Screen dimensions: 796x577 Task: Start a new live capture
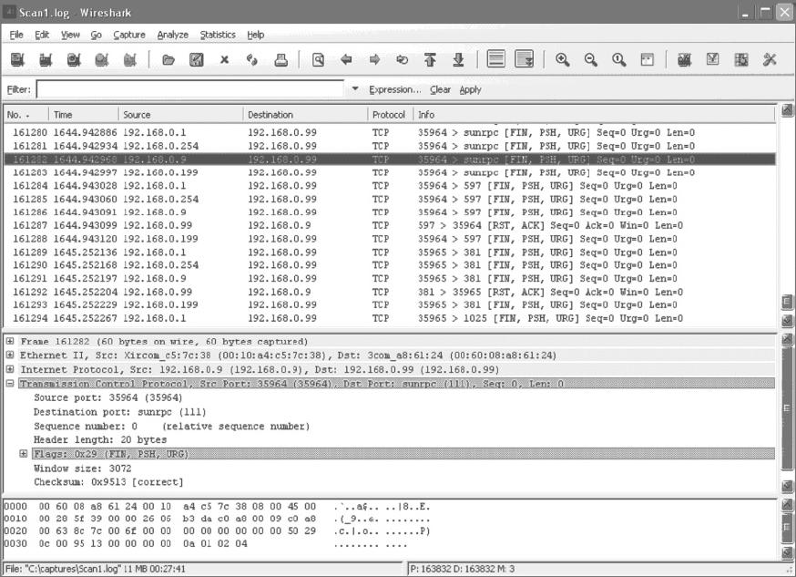(x=74, y=60)
